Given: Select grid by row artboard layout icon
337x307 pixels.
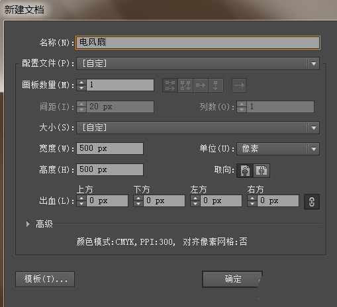Looking at the screenshot, I should point(170,85).
